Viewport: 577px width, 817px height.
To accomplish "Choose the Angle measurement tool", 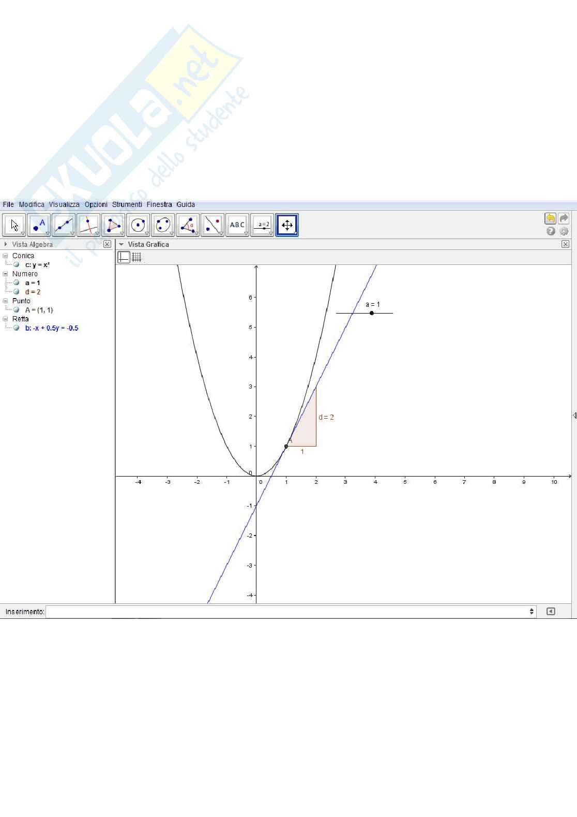I will pos(188,225).
